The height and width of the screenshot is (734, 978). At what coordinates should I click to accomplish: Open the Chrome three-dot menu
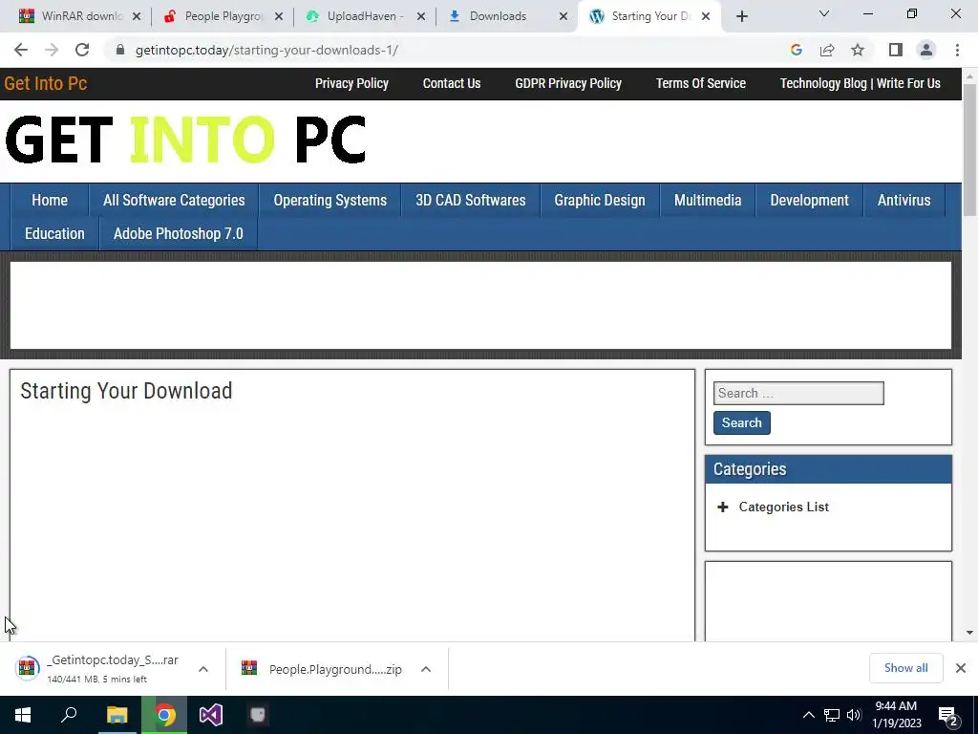[x=957, y=50]
